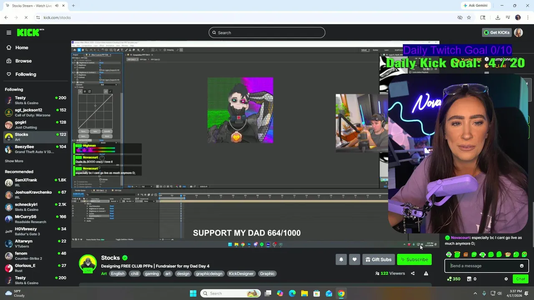The image size is (534, 300).
Task: Select the gaming tag
Action: (152, 274)
